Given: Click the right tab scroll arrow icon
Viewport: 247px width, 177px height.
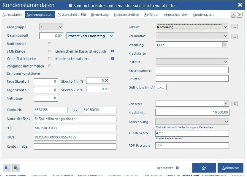Looking at the screenshot, I should tap(240, 15).
